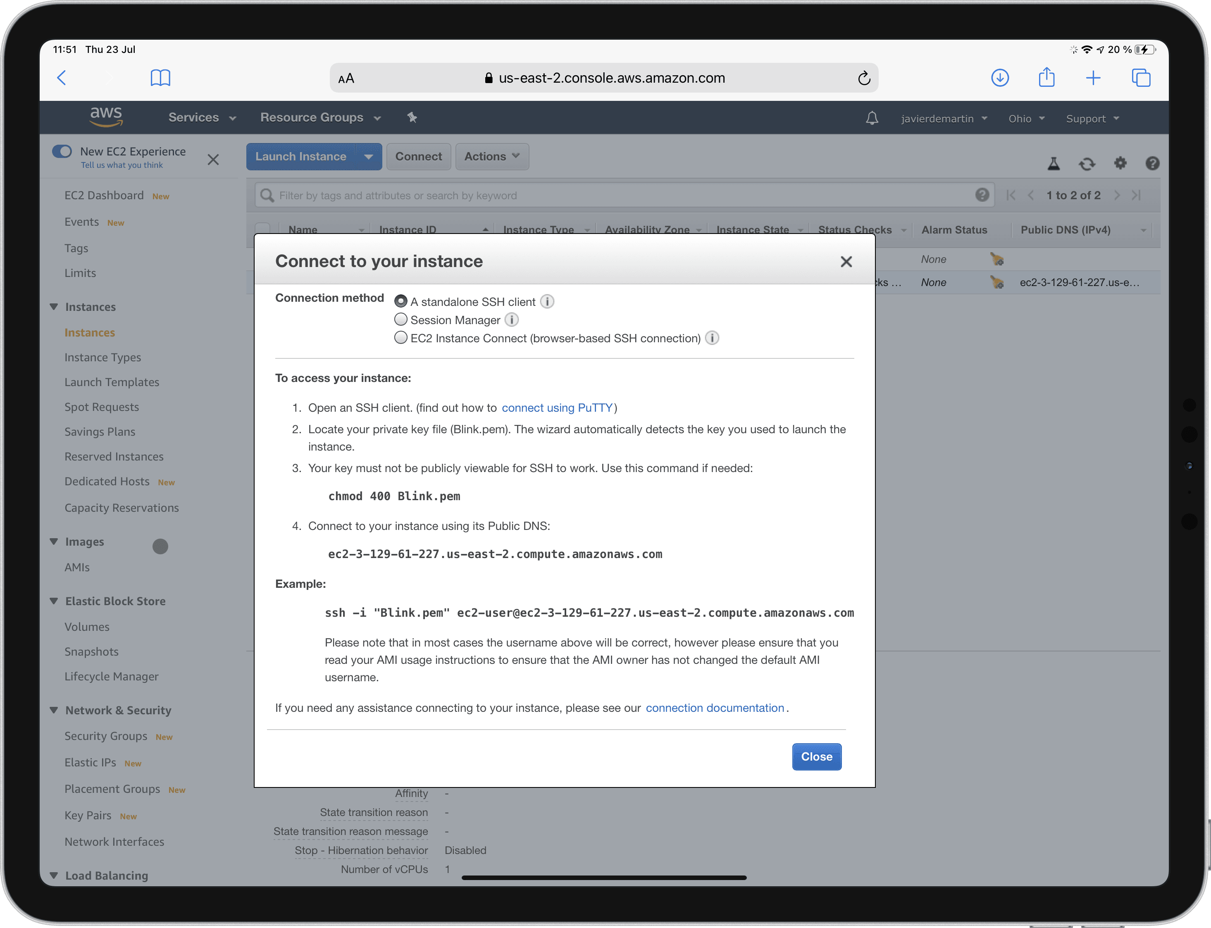1211x928 pixels.
Task: Click alarm icon in second instance row
Action: coord(996,282)
